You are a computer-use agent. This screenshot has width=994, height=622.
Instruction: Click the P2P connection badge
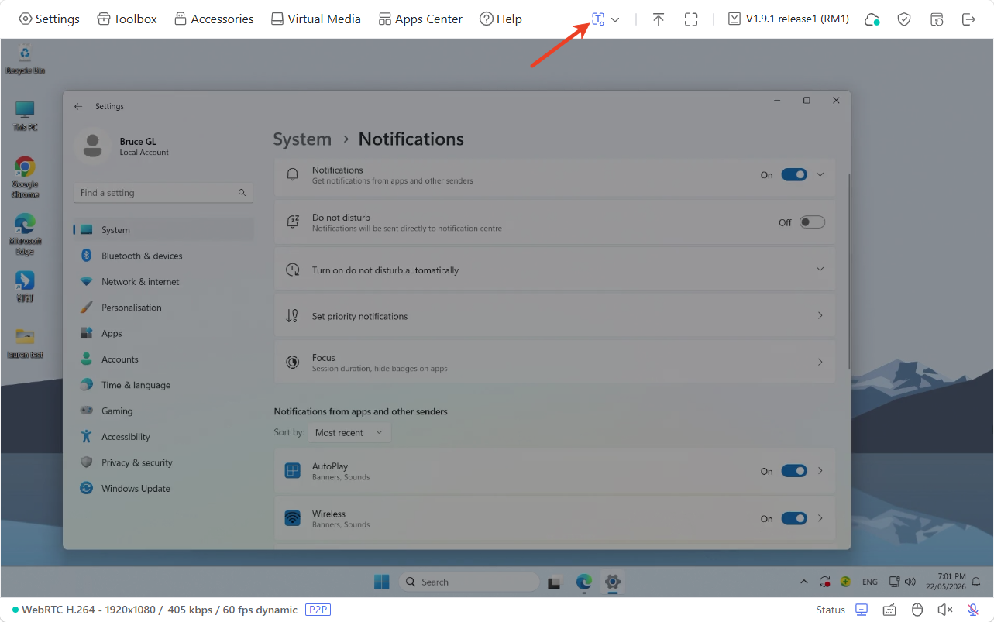318,610
